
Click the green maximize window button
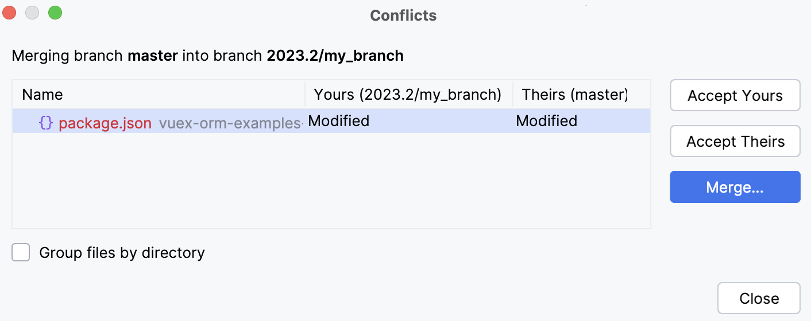tap(55, 13)
